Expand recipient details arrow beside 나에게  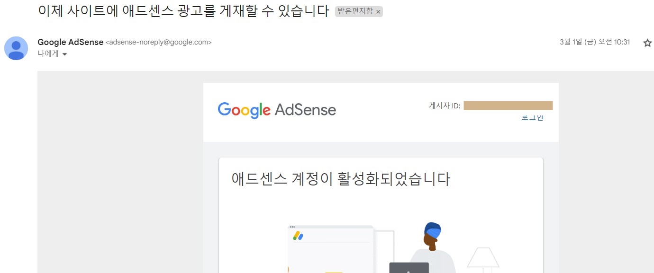pos(65,54)
